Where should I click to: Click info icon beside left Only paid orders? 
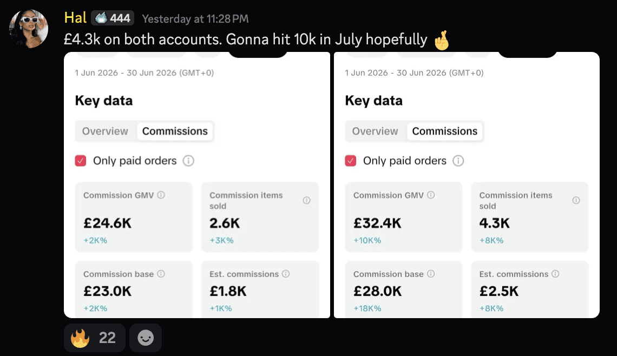tap(188, 161)
